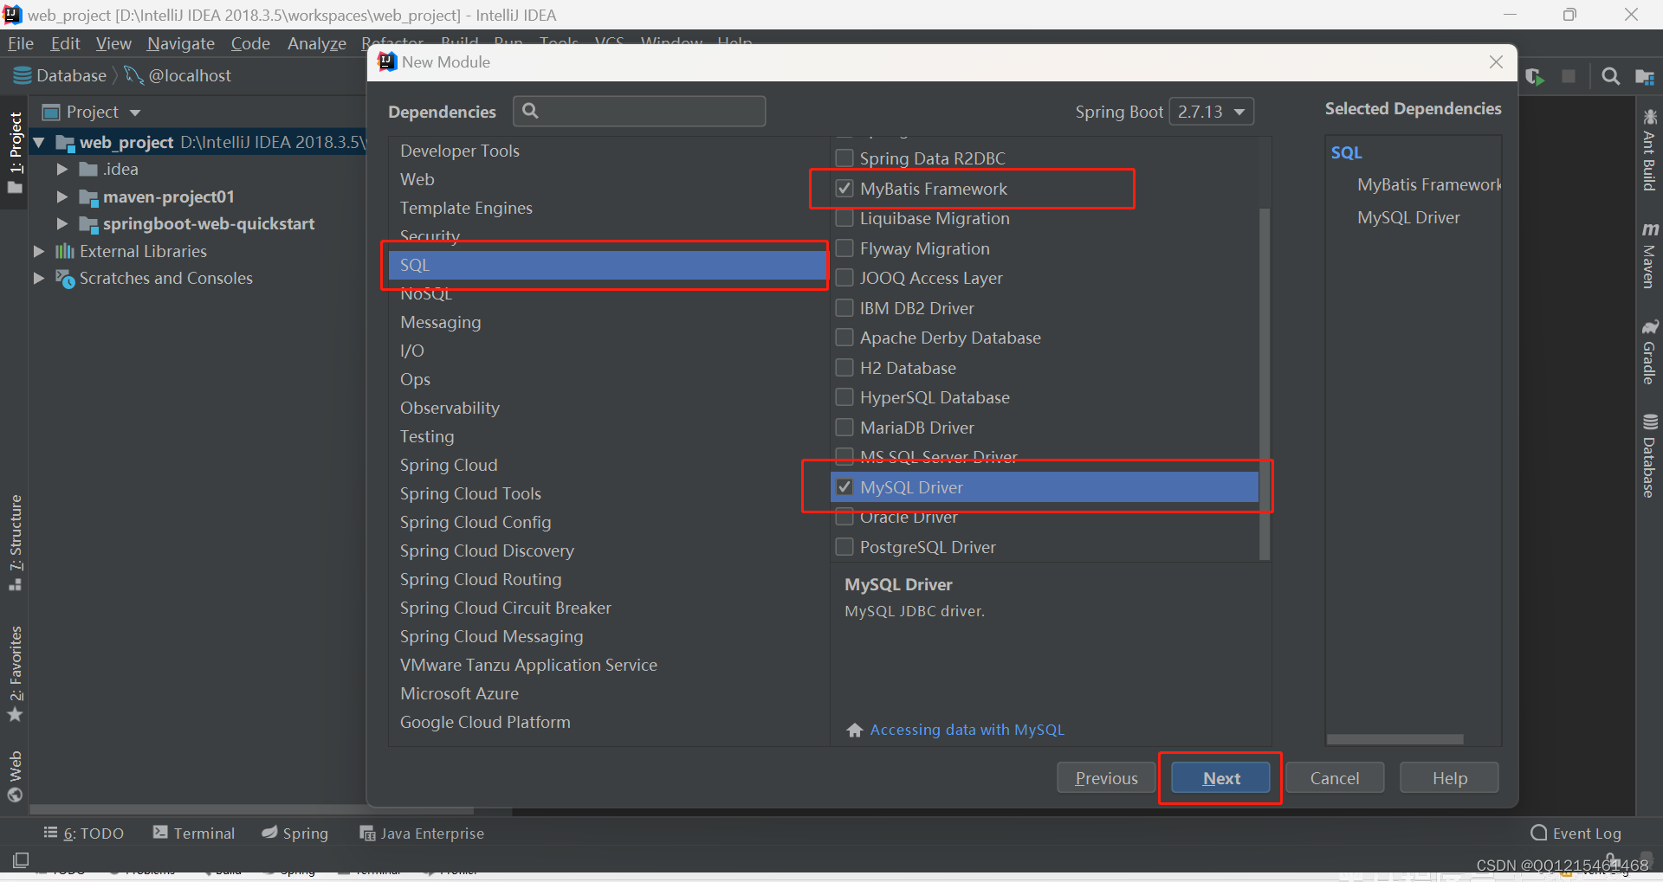Open the 7: Structure side panel
Screen dimensions: 1663x882
click(x=15, y=543)
